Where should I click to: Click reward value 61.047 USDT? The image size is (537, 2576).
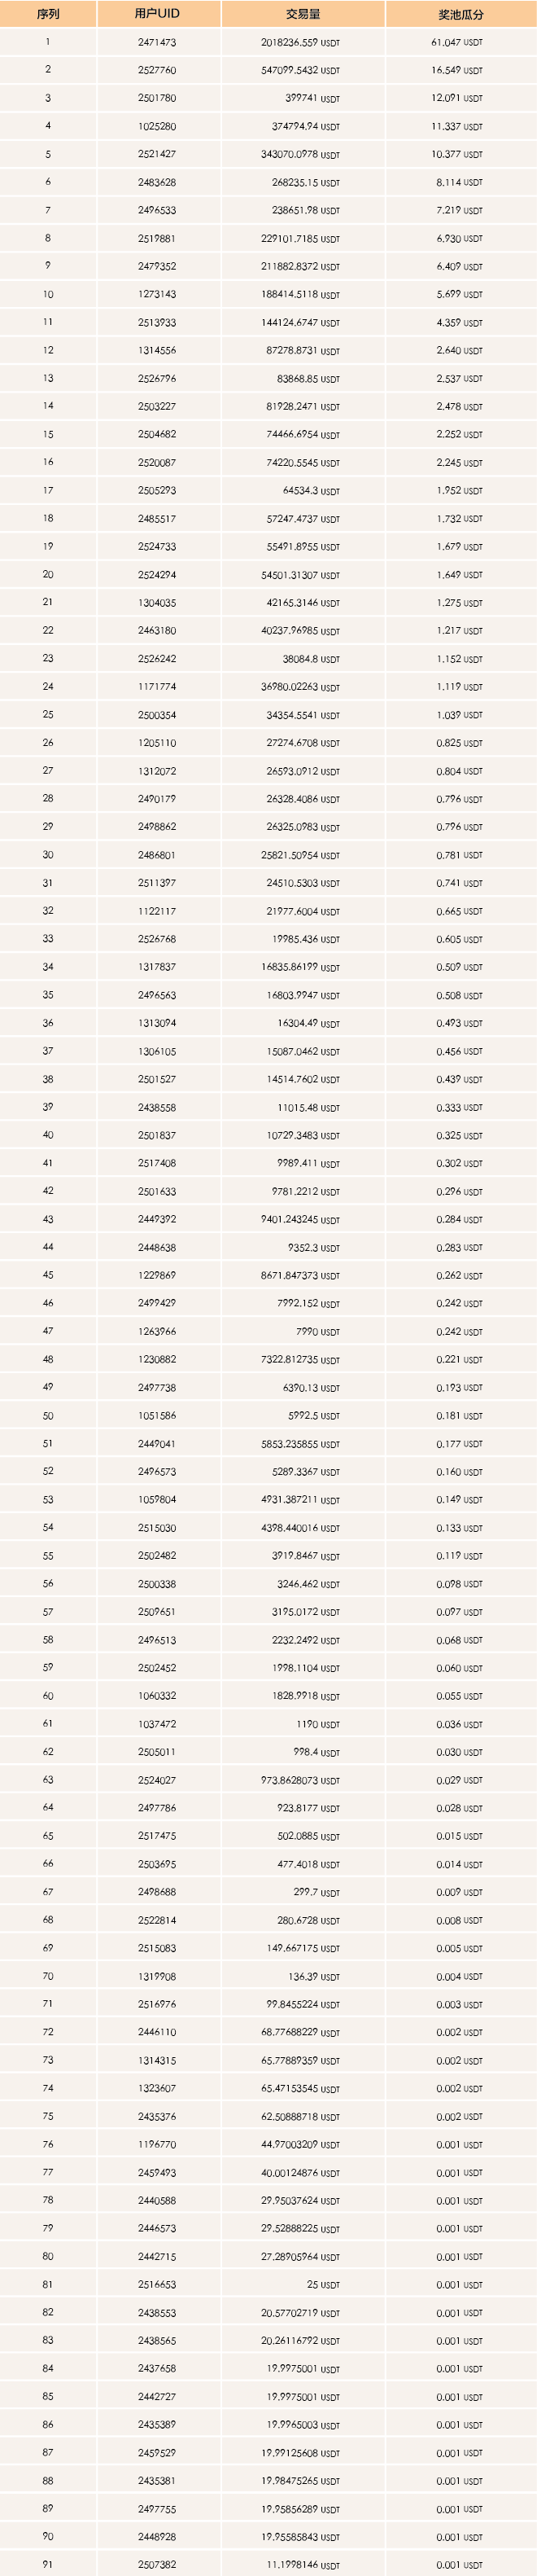[x=457, y=43]
